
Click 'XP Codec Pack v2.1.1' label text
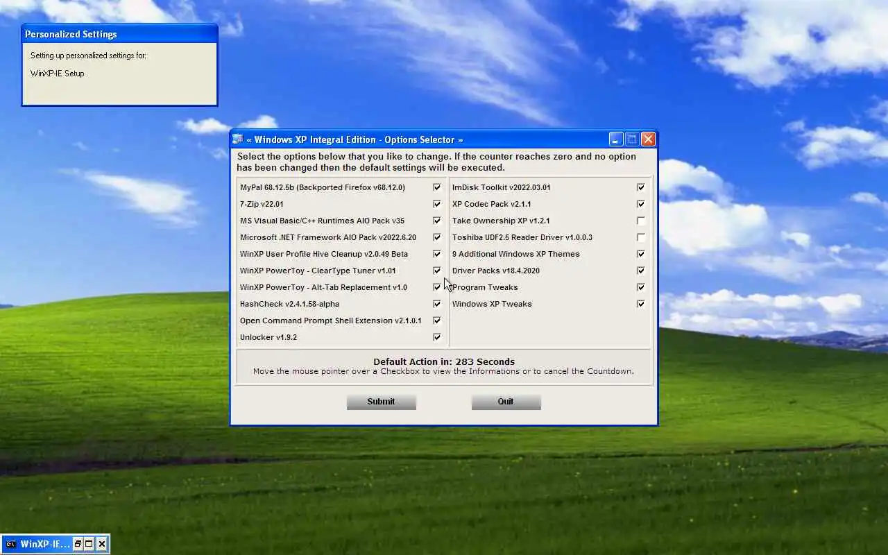491,204
